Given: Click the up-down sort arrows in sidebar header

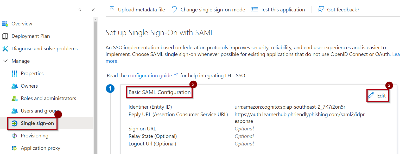Looking at the screenshot, I should [80, 10].
